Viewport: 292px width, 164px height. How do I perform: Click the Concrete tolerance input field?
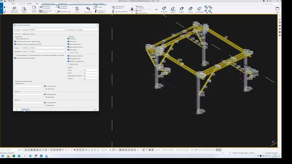(90, 73)
